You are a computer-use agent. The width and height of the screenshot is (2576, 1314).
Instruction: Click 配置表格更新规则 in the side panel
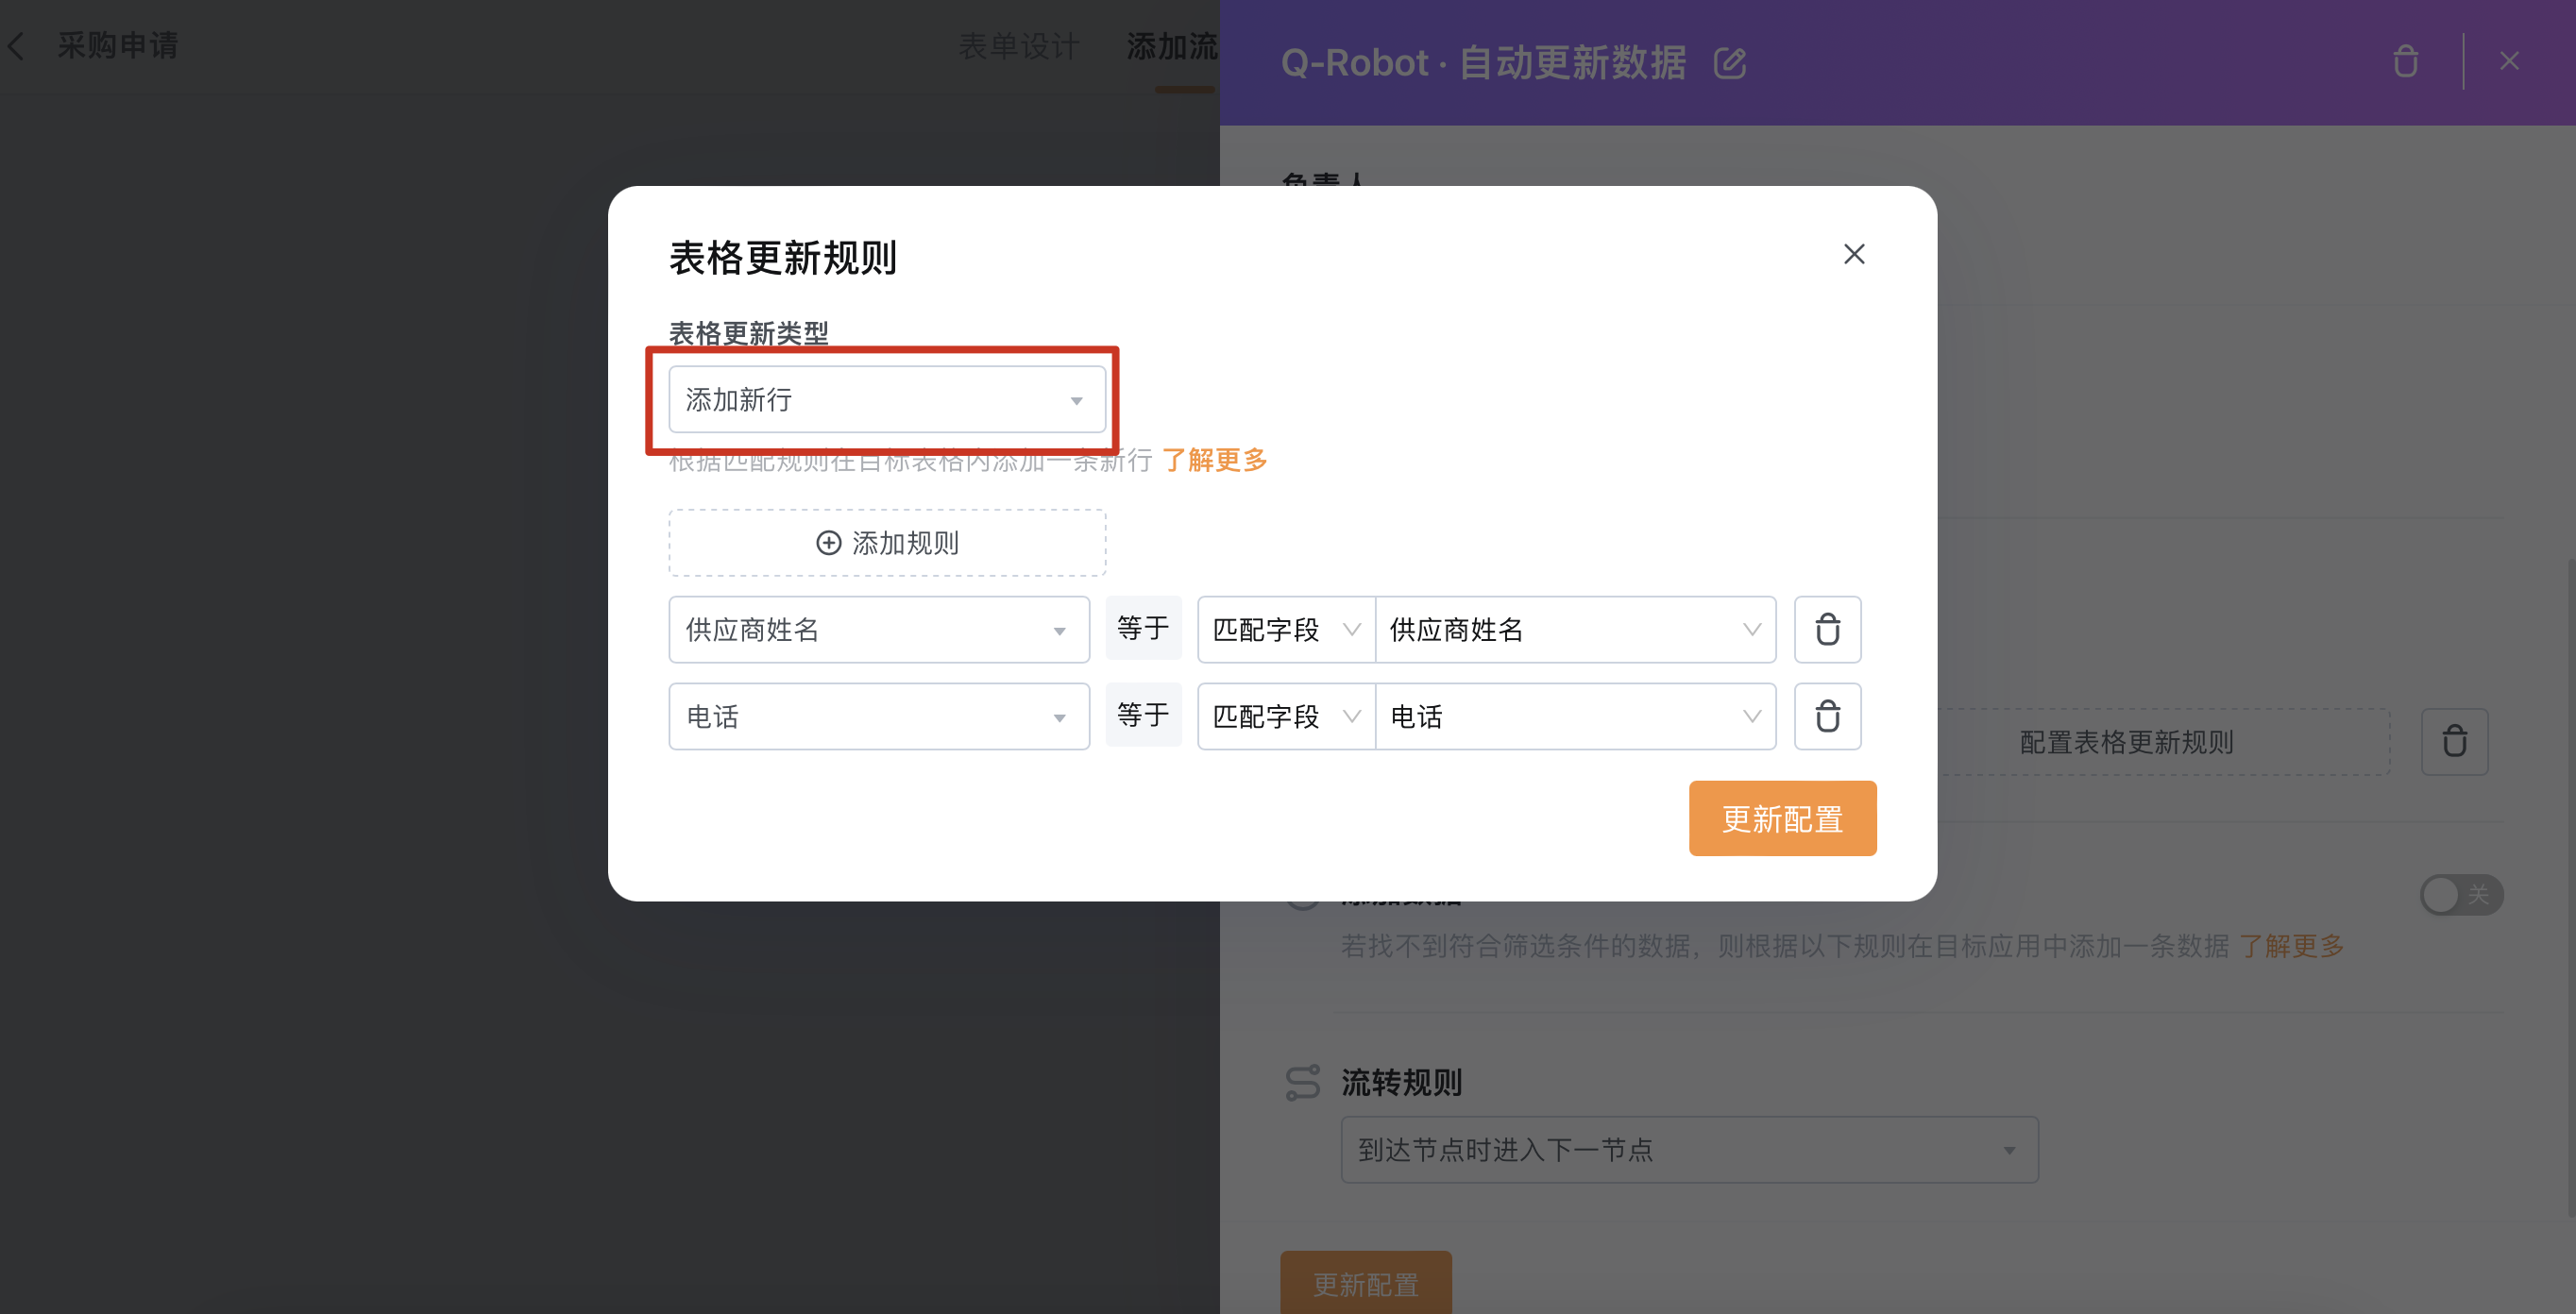coord(2126,743)
